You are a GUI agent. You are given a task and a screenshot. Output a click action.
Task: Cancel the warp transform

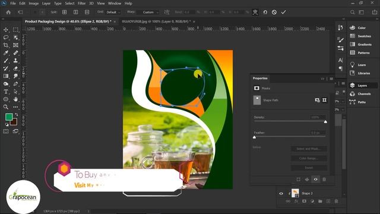pyautogui.click(x=274, y=12)
